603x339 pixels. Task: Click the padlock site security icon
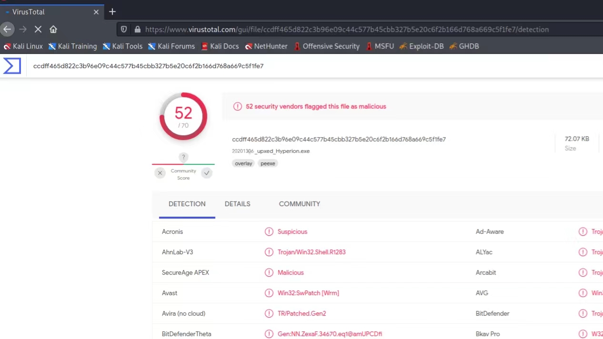pyautogui.click(x=138, y=29)
